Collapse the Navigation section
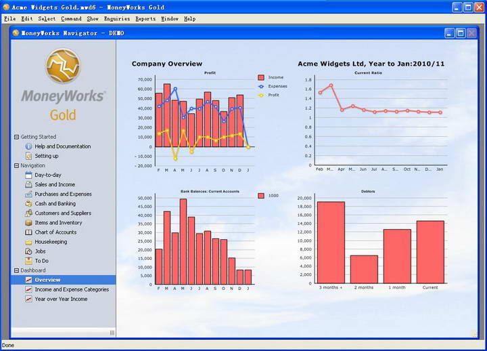The image size is (487, 351). click(16, 165)
